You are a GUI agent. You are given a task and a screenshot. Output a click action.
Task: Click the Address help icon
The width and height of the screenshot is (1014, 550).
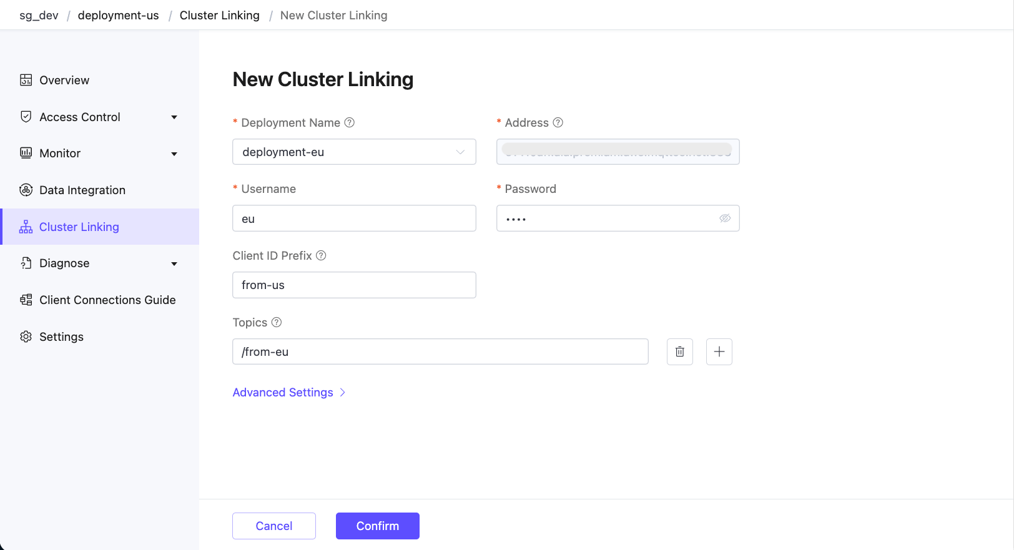coord(558,122)
